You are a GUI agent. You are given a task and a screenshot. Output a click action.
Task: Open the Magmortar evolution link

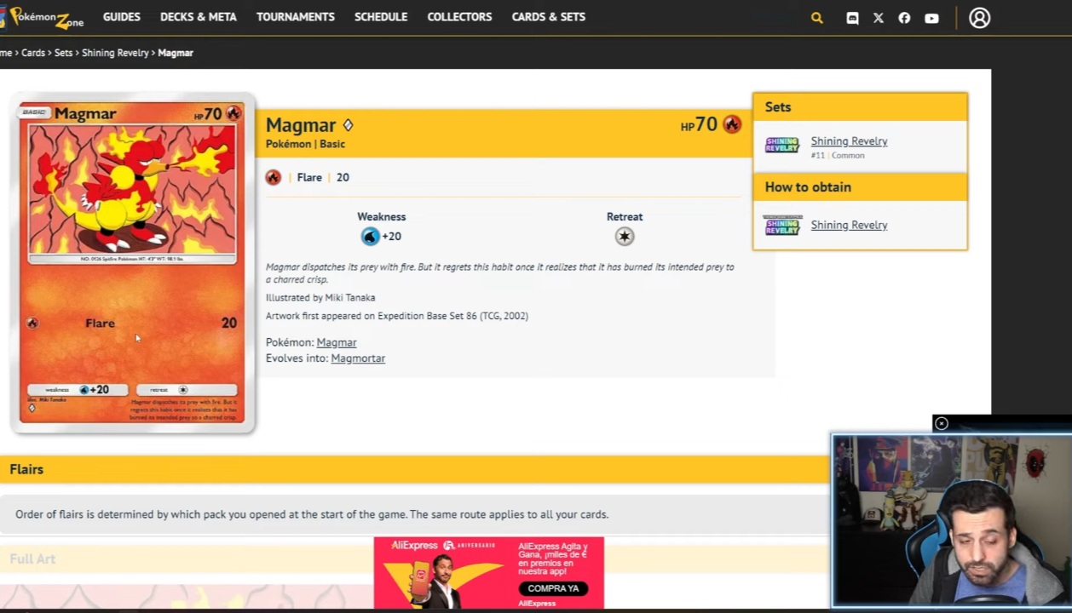(x=358, y=358)
